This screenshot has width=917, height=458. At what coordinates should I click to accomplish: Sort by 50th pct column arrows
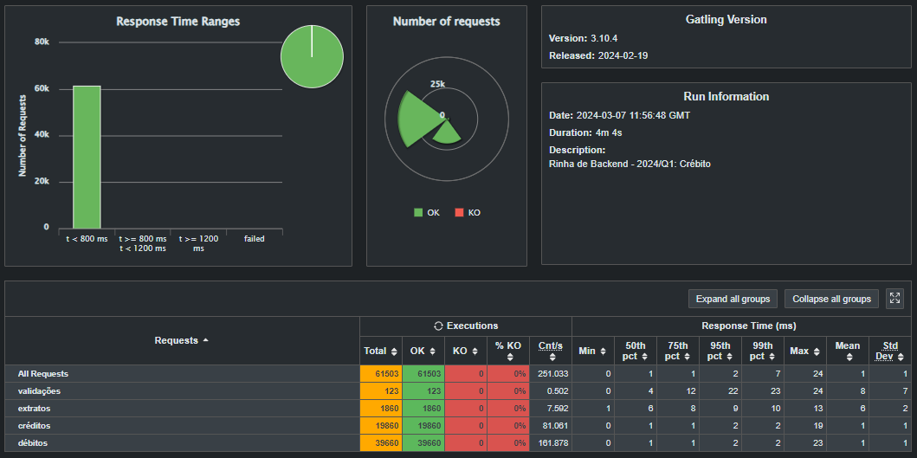click(644, 356)
